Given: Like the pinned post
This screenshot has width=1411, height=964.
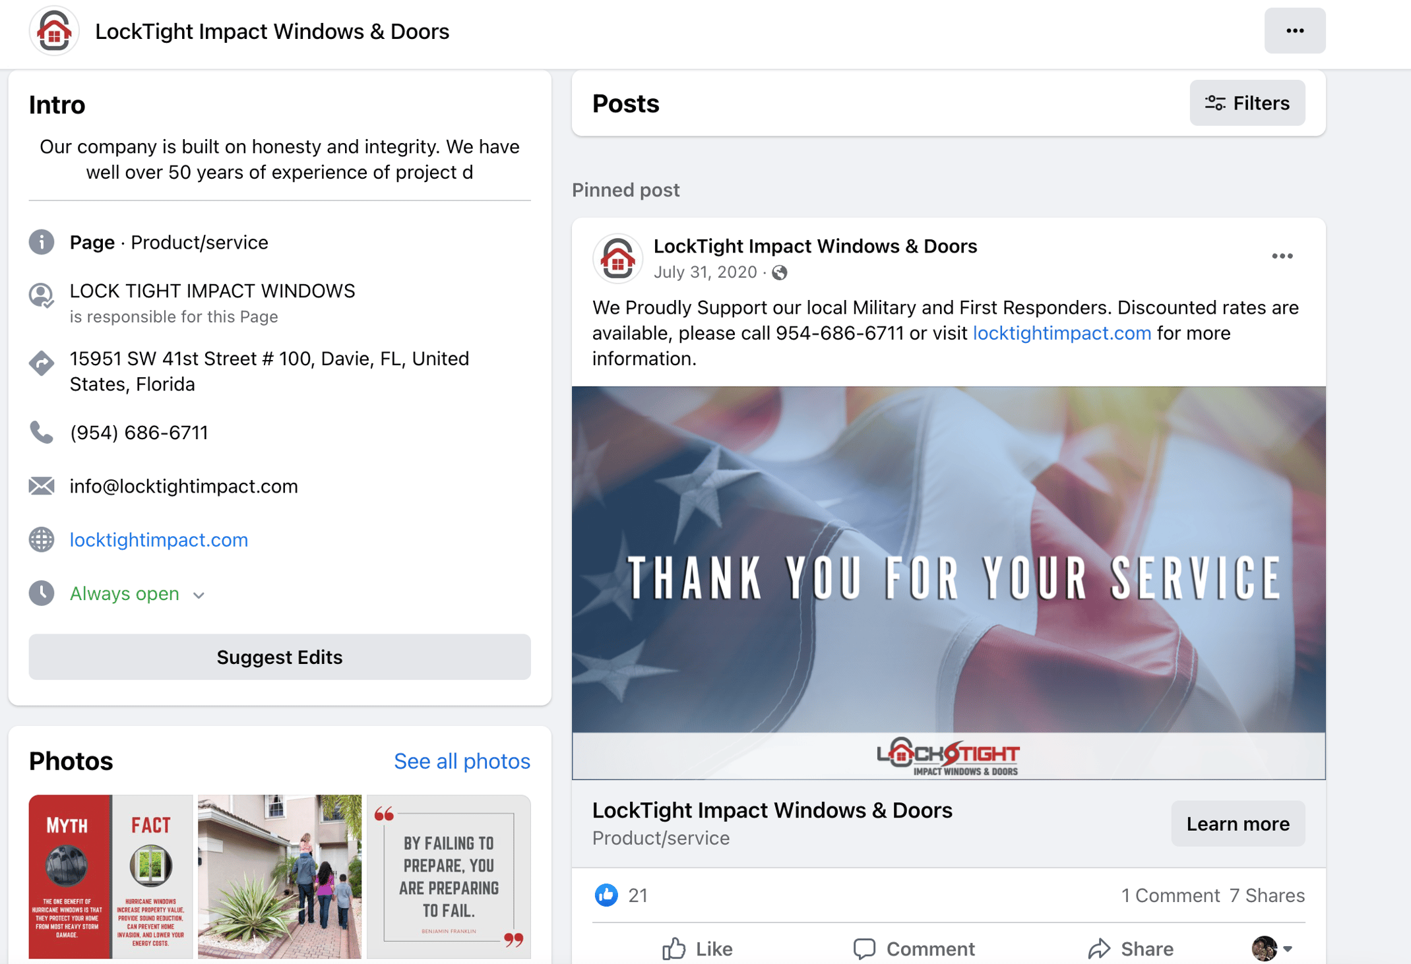Looking at the screenshot, I should tap(697, 948).
